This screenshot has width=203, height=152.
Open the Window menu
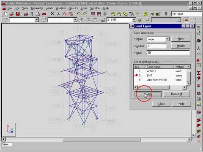click(x=95, y=8)
